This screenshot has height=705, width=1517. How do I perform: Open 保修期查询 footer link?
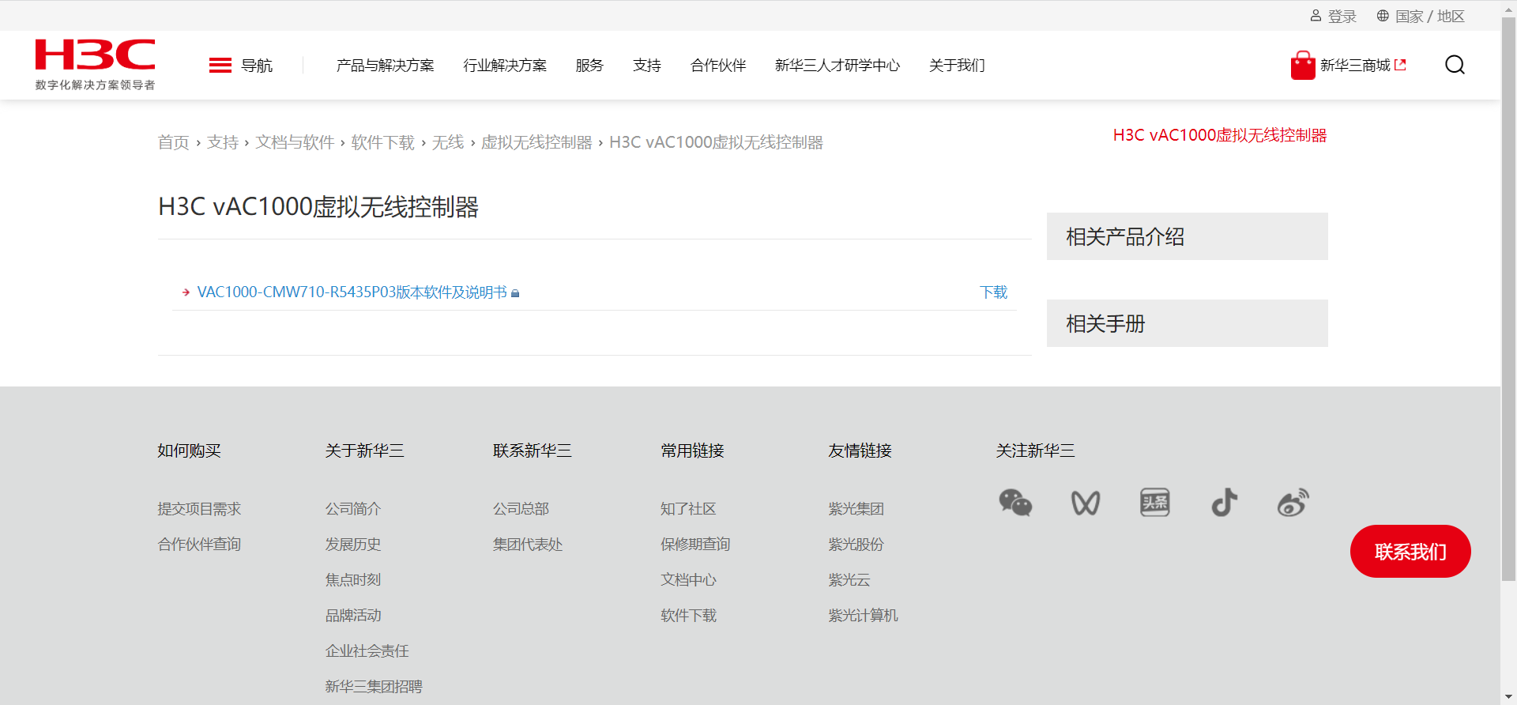695,545
